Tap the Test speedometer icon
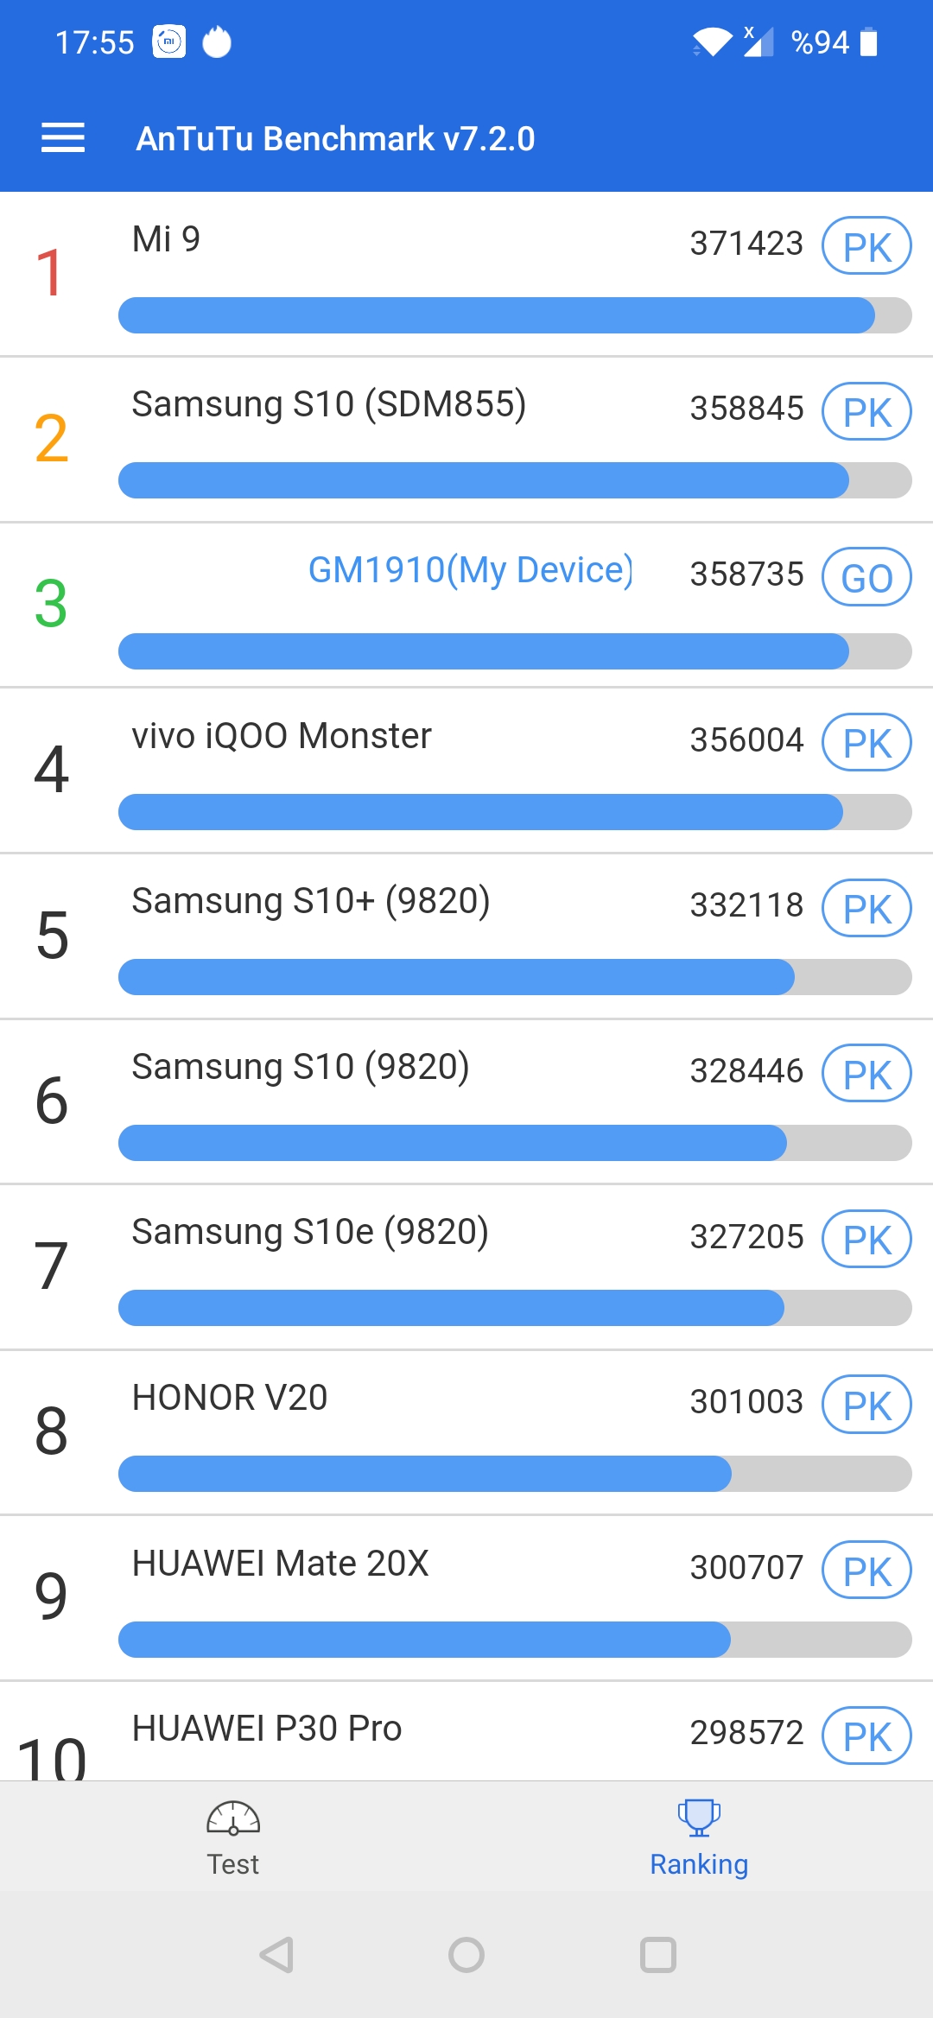This screenshot has height=2018, width=933. pyautogui.click(x=233, y=1818)
